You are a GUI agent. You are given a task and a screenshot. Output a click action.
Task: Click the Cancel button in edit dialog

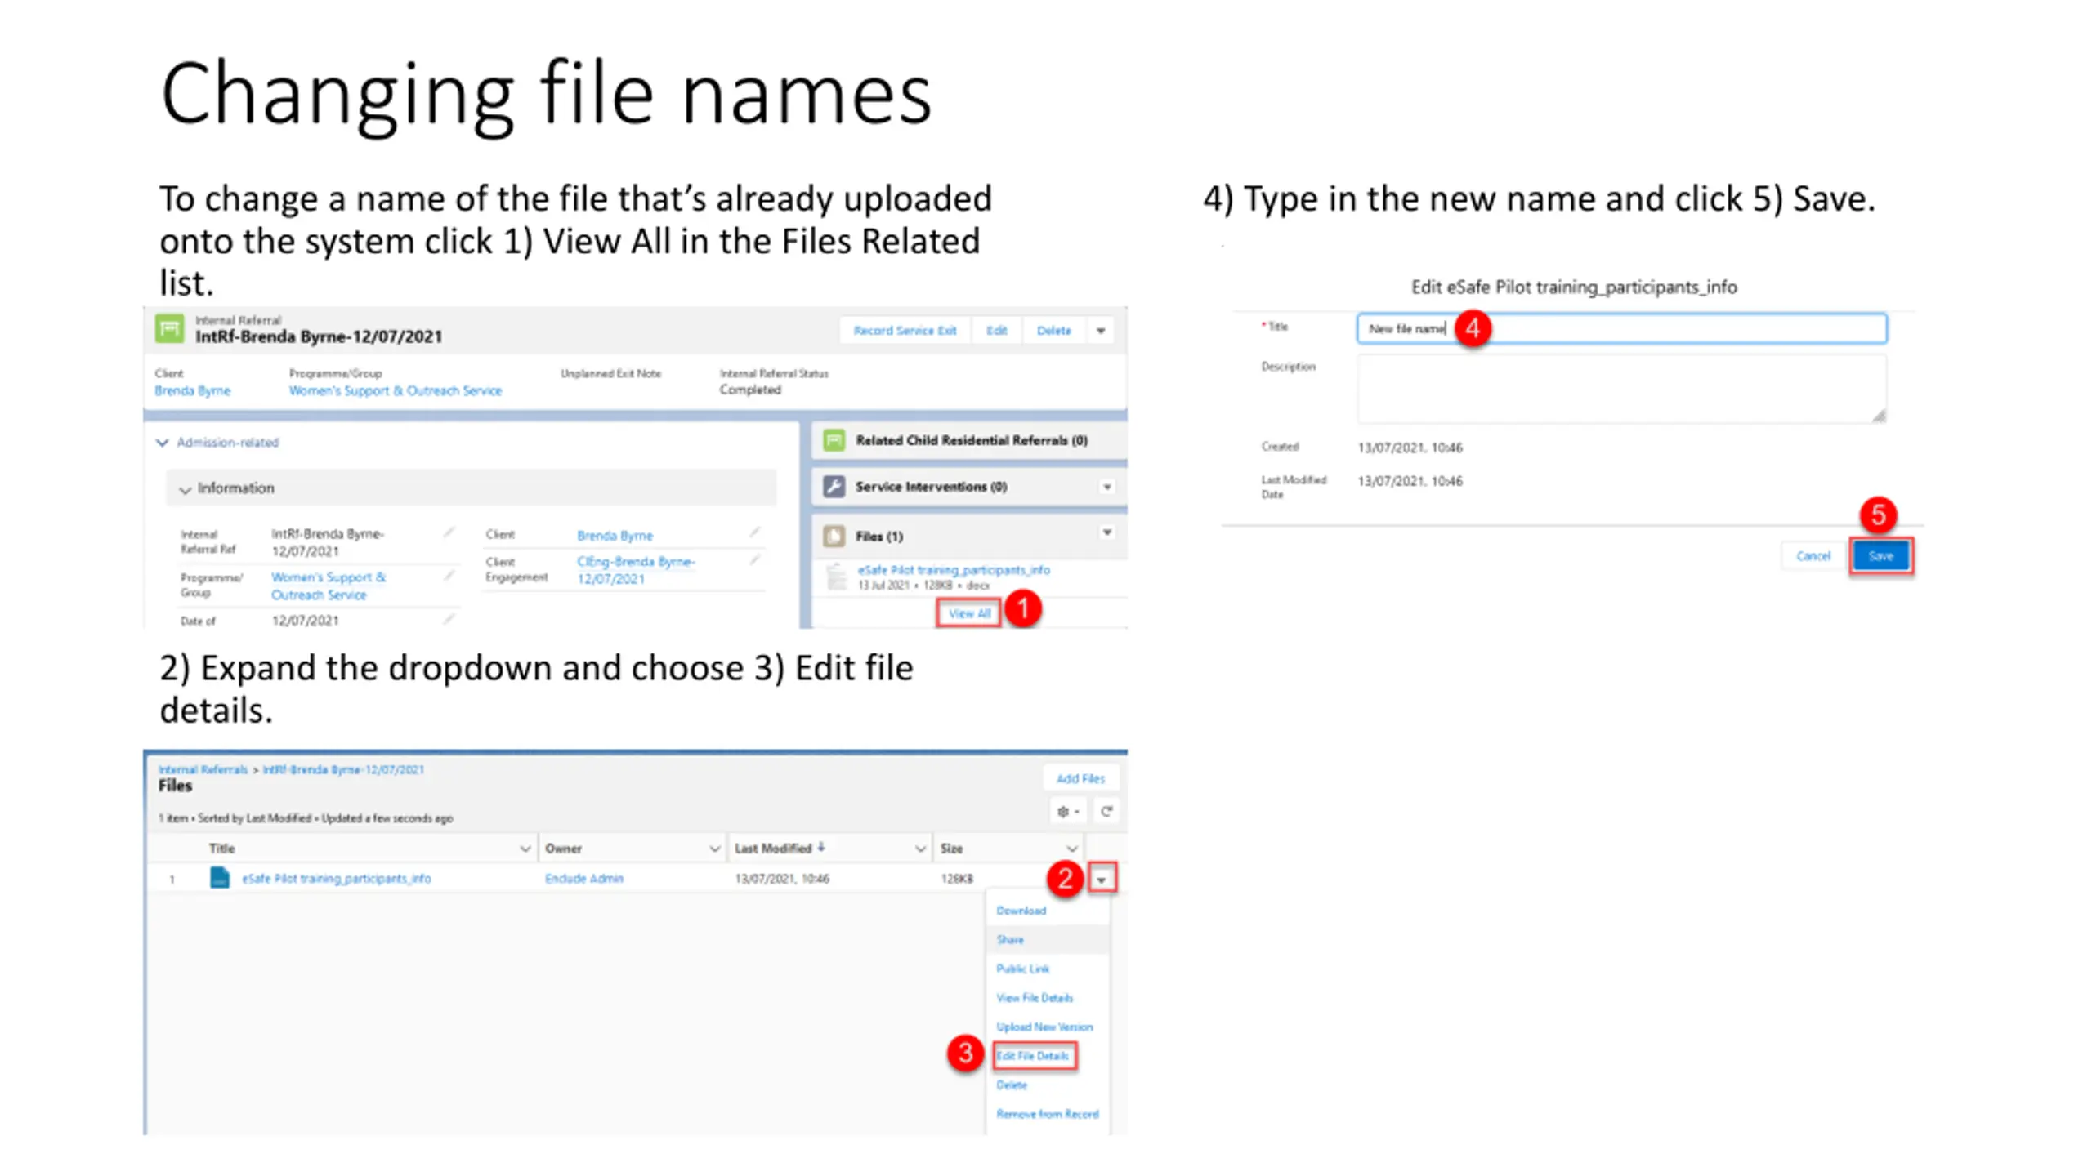tap(1813, 556)
